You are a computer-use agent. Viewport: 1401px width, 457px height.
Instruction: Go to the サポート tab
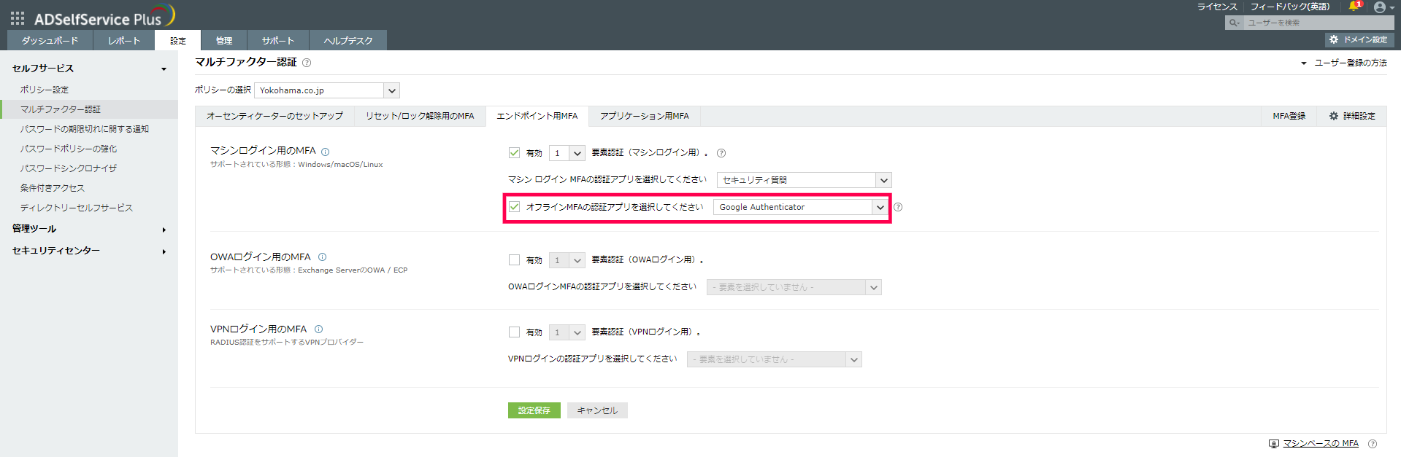[x=278, y=41]
